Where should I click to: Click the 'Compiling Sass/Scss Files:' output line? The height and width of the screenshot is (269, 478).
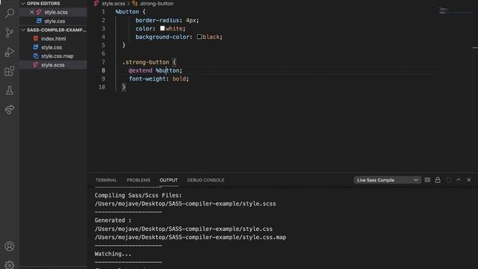[138, 195]
